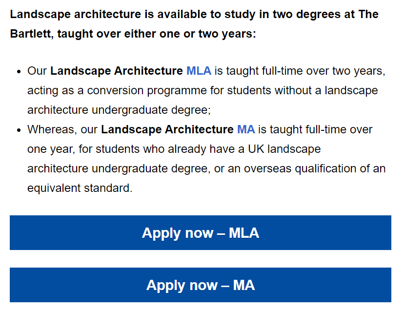Click the bold 'Landscape Architecture' text before MLA
Viewport: 405px width, 313px height.
coord(117,71)
